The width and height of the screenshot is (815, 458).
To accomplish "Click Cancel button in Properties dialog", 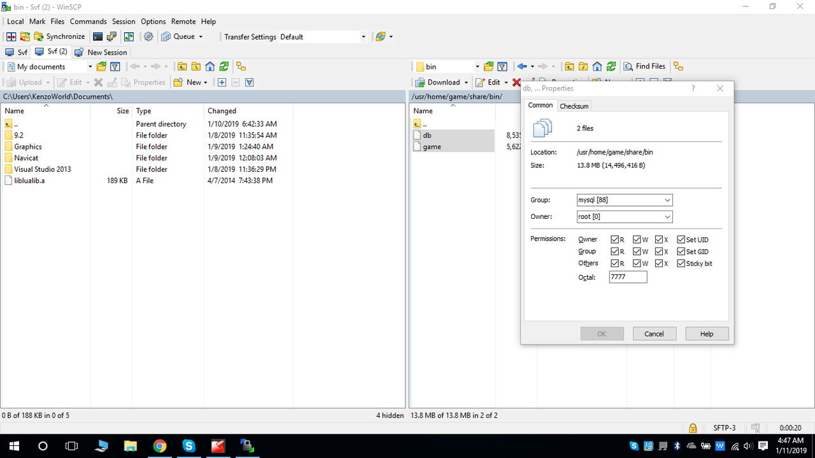I will [x=655, y=333].
